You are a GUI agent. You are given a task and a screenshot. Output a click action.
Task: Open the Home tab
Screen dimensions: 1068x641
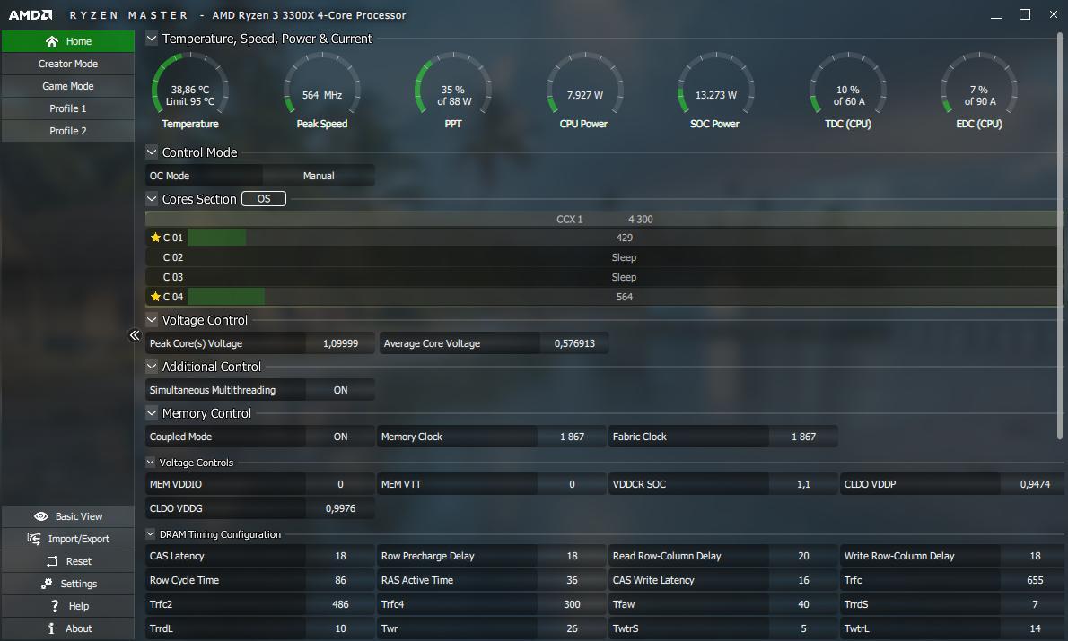tap(68, 41)
